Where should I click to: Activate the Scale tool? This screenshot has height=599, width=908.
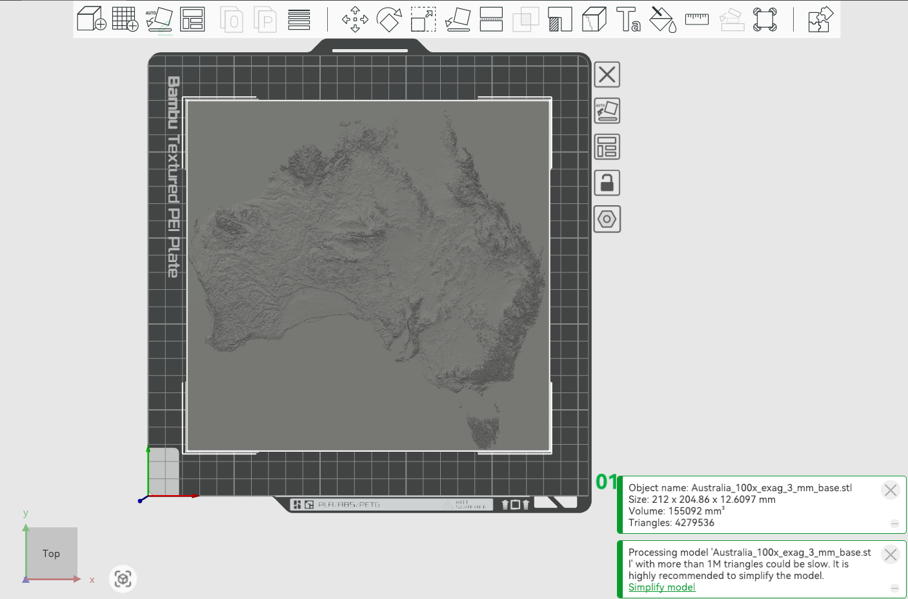click(423, 19)
